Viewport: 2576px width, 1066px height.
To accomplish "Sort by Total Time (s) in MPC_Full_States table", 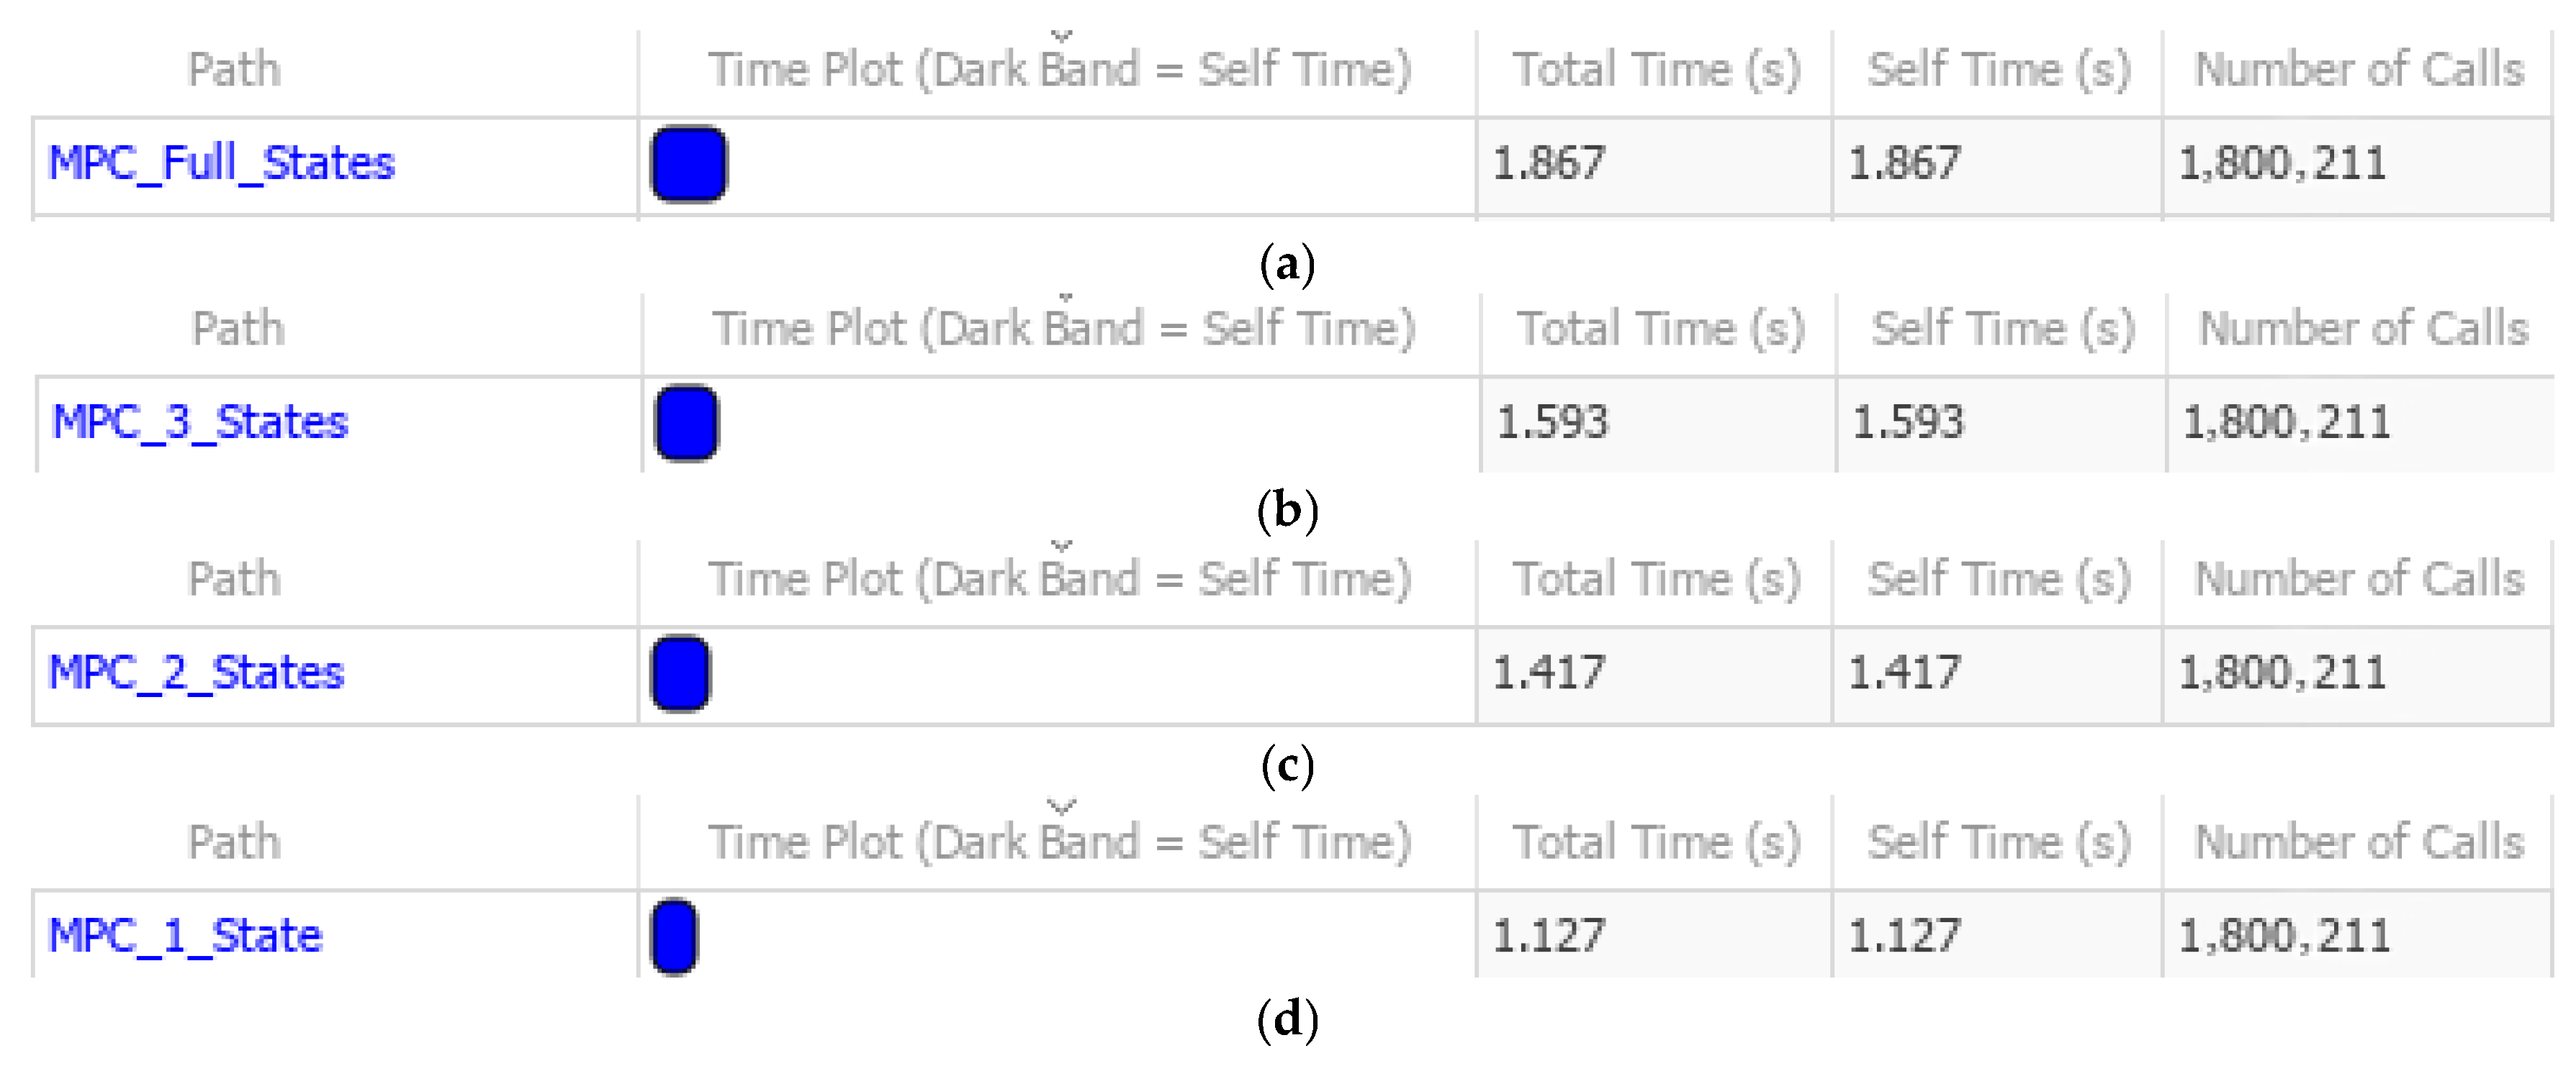I will (x=1656, y=70).
